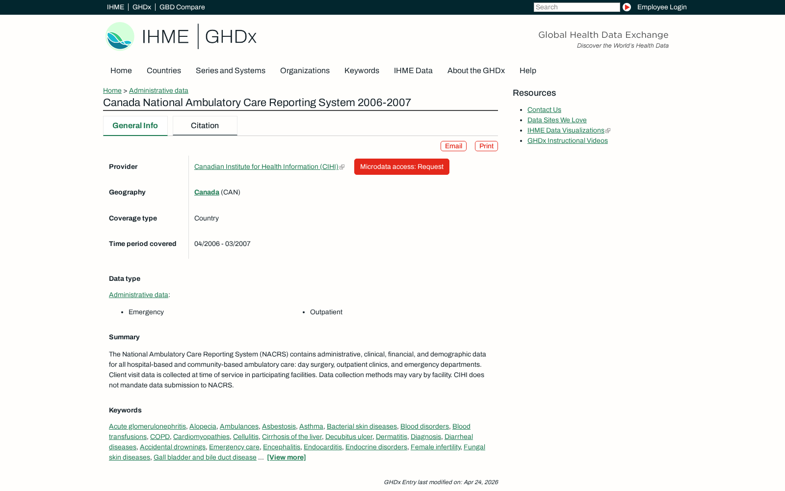The height and width of the screenshot is (491, 785).
Task: Open the Canada geography link
Action: pyautogui.click(x=207, y=192)
